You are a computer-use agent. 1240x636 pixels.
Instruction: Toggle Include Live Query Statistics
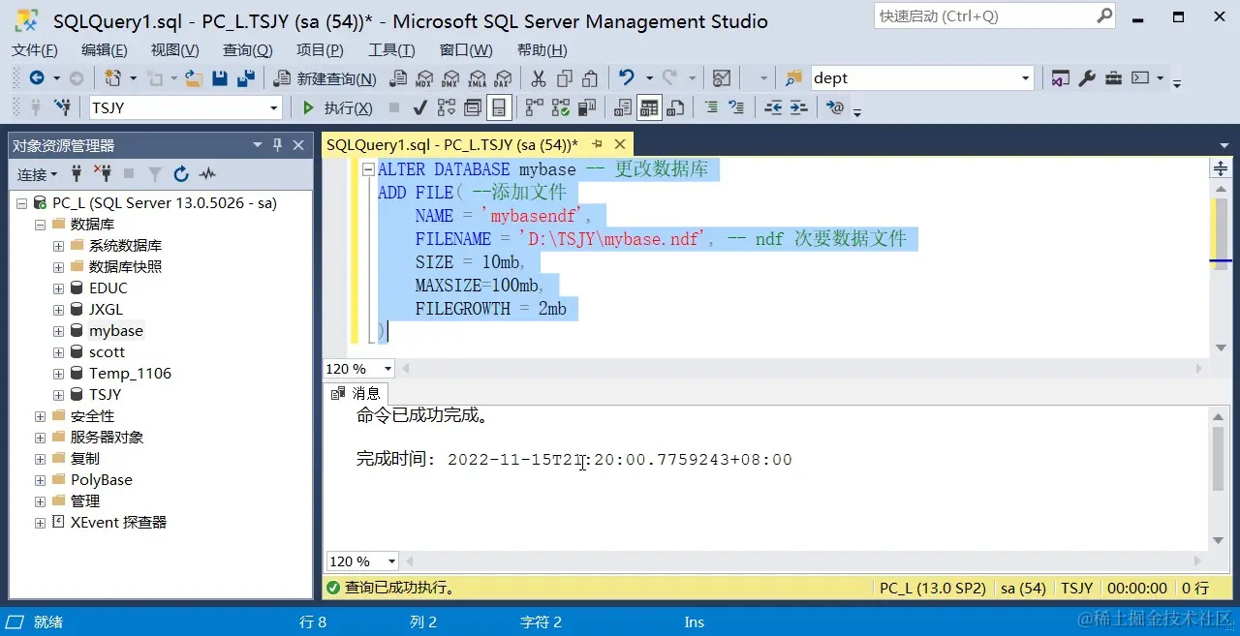561,107
